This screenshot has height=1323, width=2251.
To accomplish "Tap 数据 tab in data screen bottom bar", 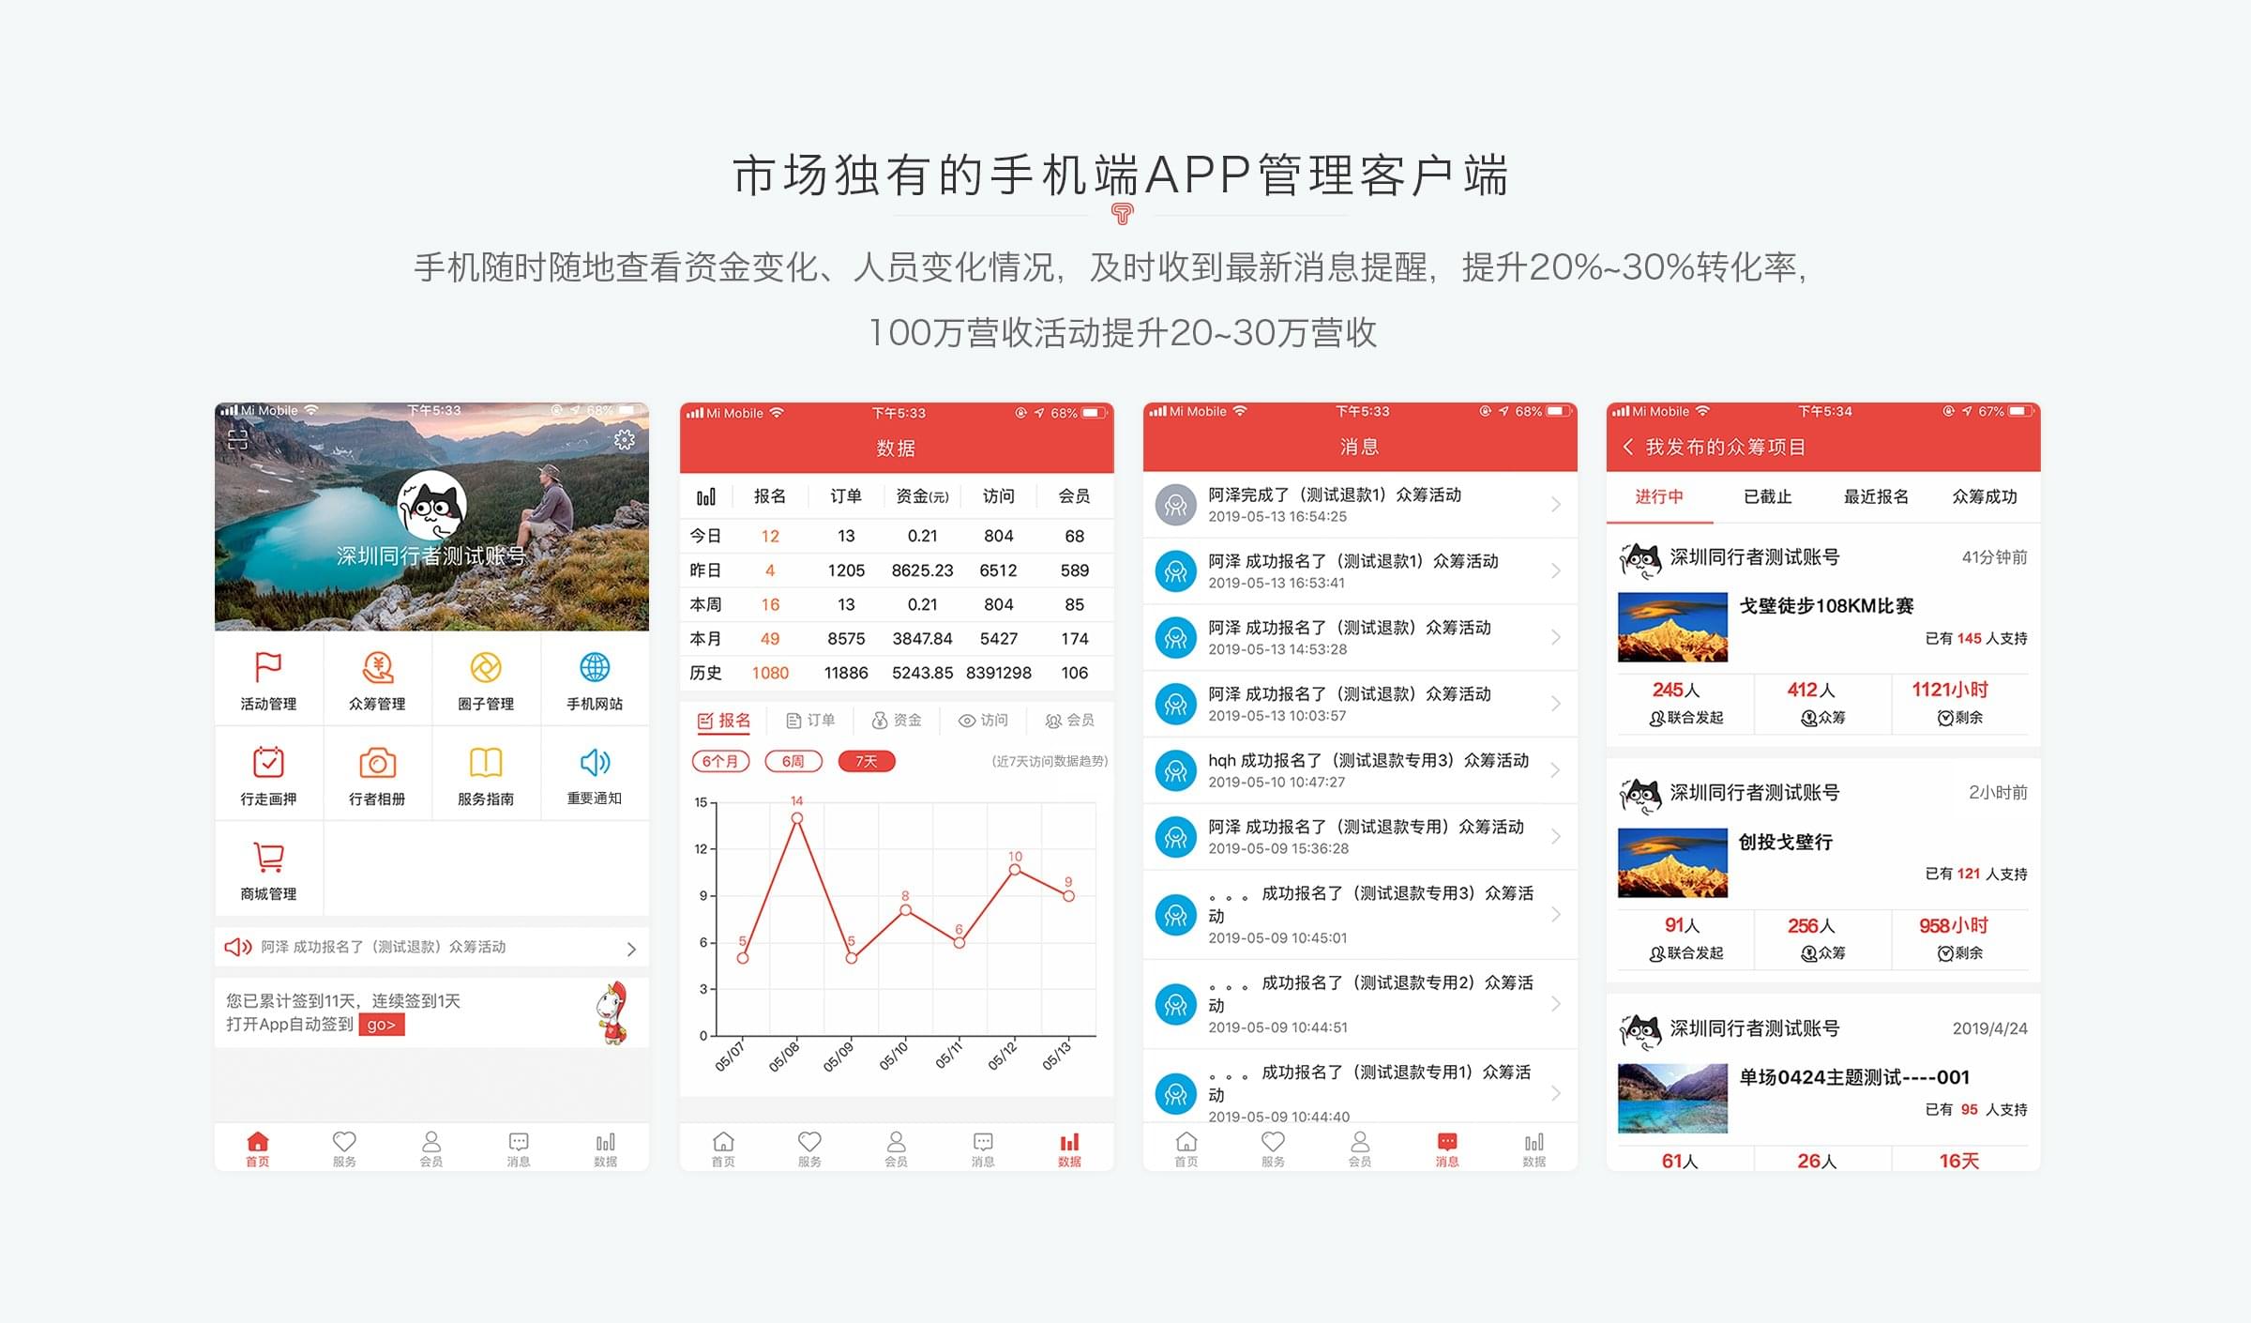I will [x=1069, y=1148].
